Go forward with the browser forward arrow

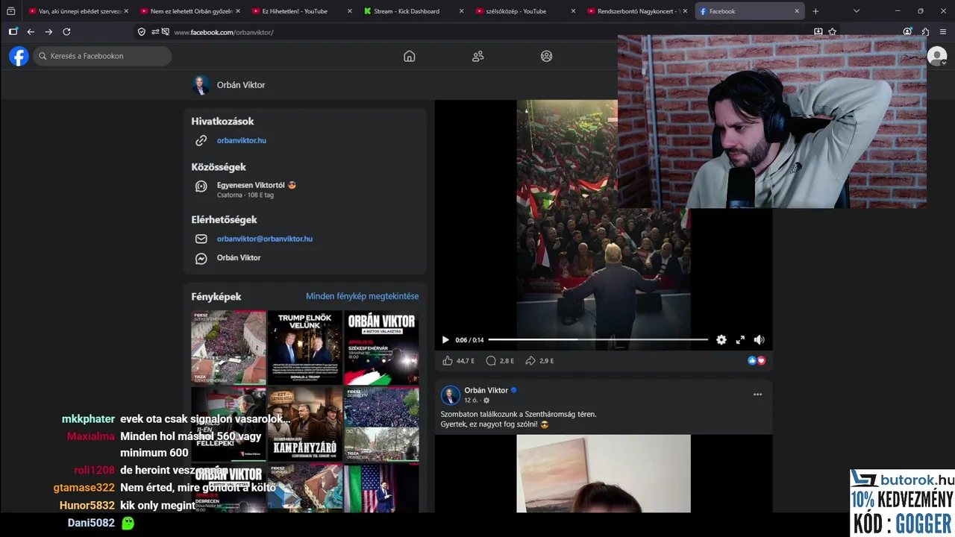(x=48, y=32)
